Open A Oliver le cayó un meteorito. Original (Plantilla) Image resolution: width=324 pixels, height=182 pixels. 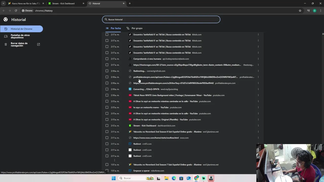[x=160, y=120]
